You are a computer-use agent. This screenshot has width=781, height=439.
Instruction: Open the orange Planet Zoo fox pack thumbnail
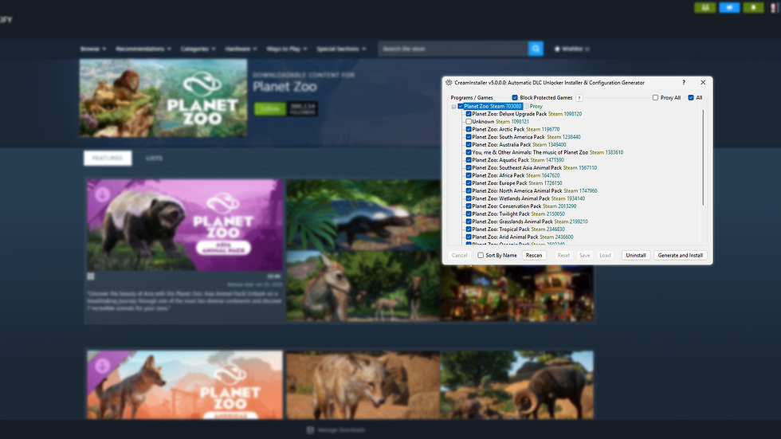coord(185,385)
